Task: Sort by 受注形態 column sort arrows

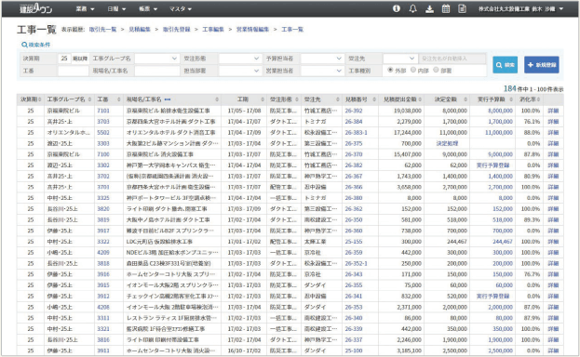Action: point(297,99)
